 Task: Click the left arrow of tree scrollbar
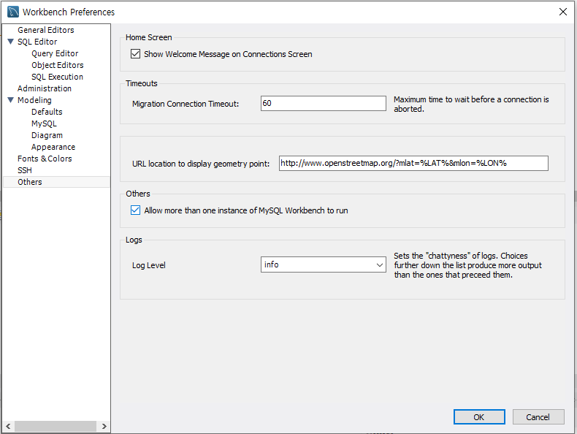coord(8,426)
